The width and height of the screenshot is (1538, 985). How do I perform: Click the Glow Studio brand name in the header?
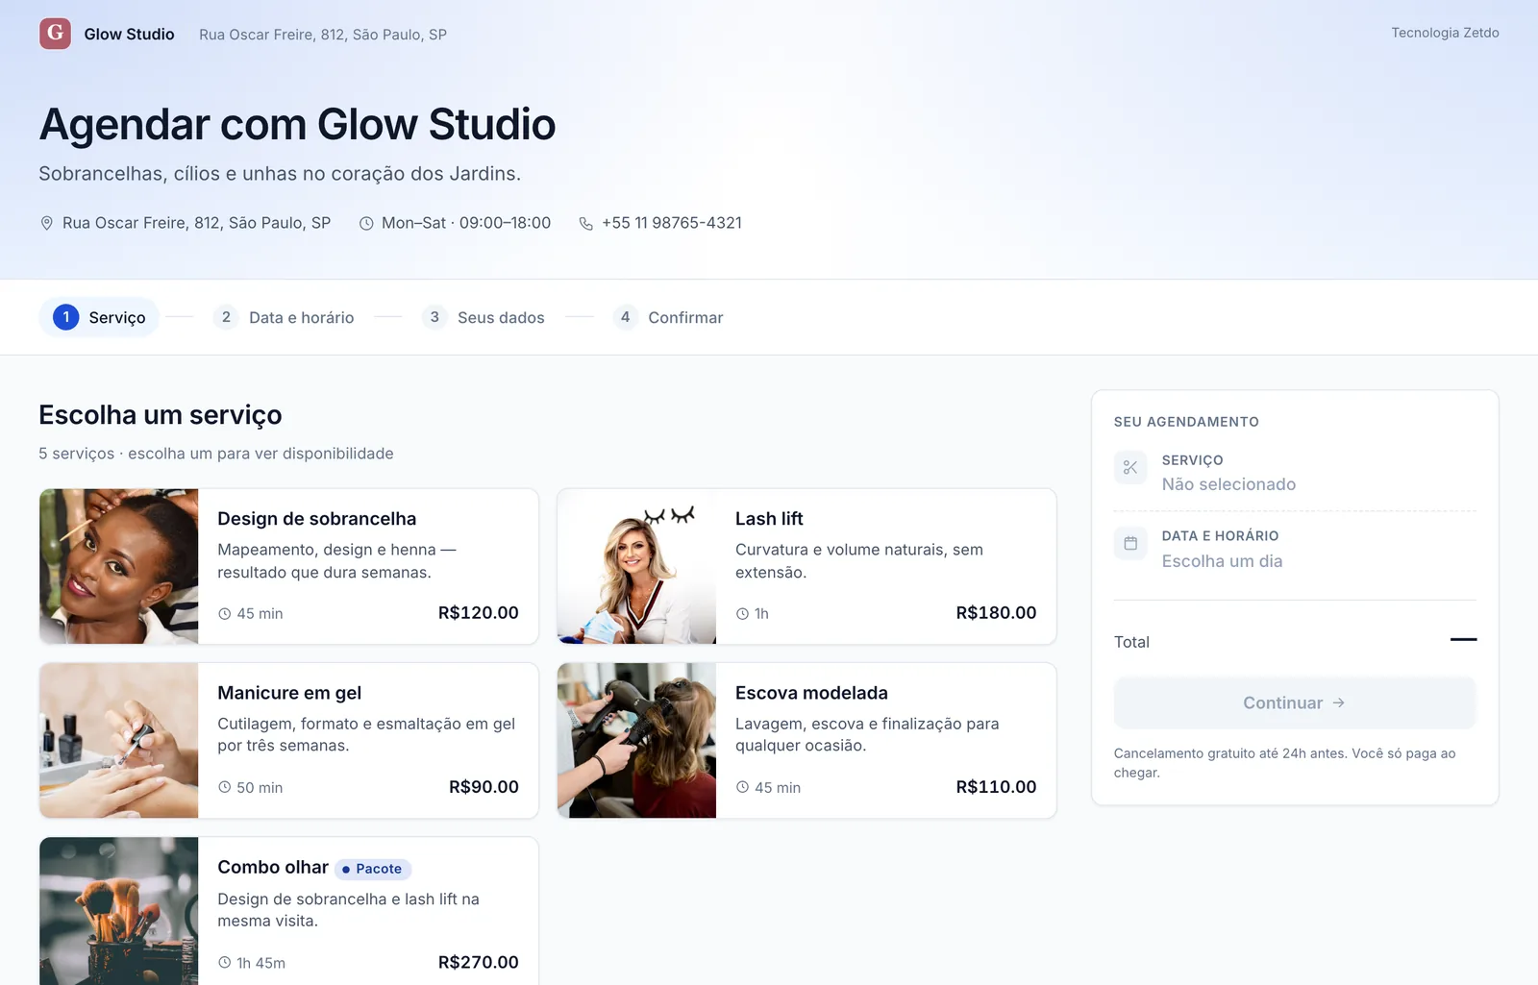(x=130, y=34)
